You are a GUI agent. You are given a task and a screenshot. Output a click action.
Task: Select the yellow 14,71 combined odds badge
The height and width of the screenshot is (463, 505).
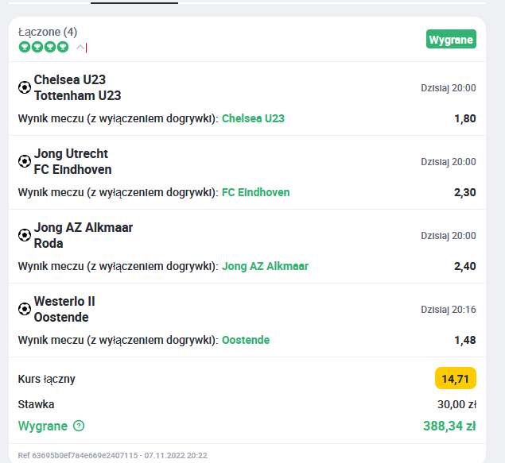pos(456,379)
